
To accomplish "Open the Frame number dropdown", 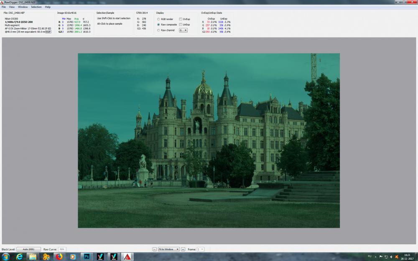I will (x=201, y=249).
